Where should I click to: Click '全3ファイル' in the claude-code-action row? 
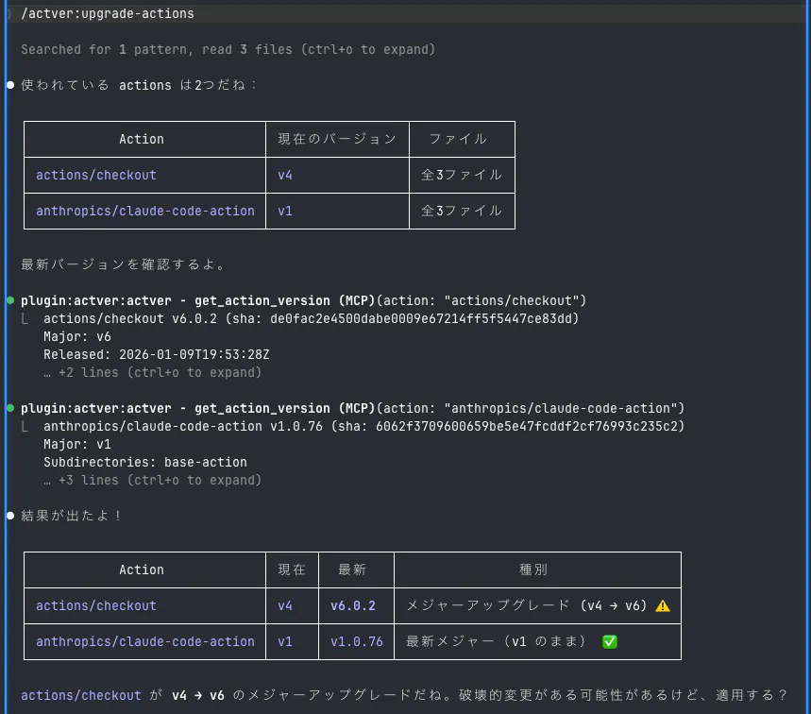point(462,212)
